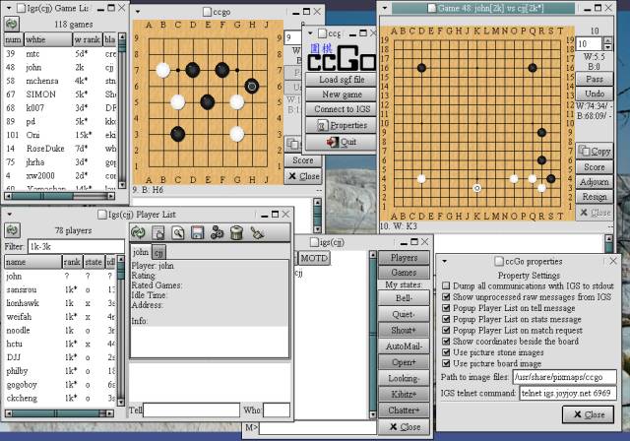Refresh the Igs Game List
The height and width of the screenshot is (441, 630).
tap(12, 24)
